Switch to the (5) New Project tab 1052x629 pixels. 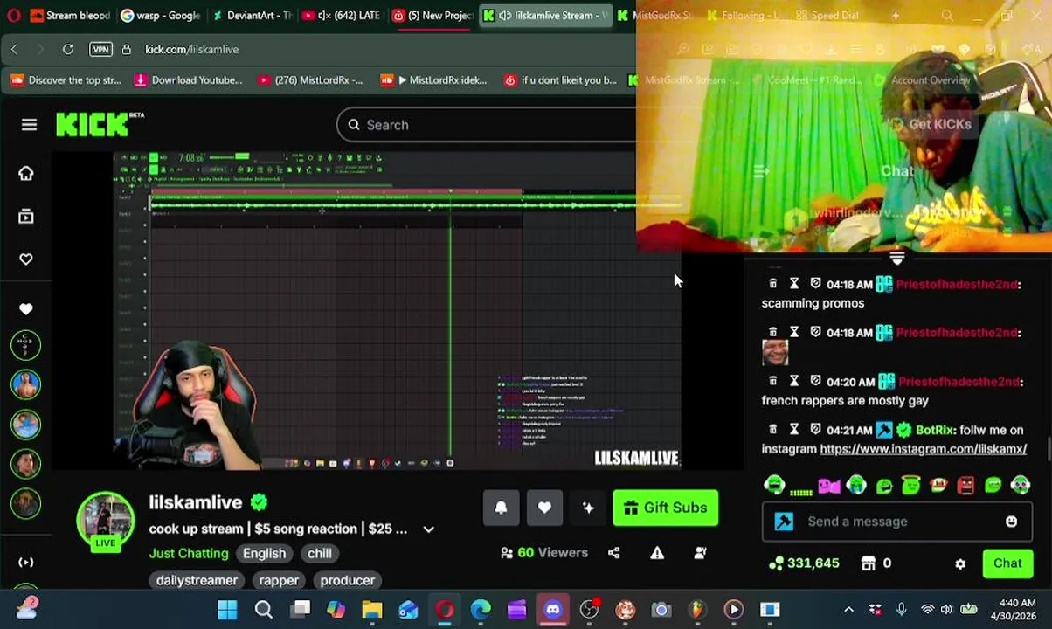tap(433, 16)
